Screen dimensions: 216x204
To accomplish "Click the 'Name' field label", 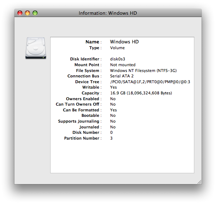I will pyautogui.click(x=92, y=42).
